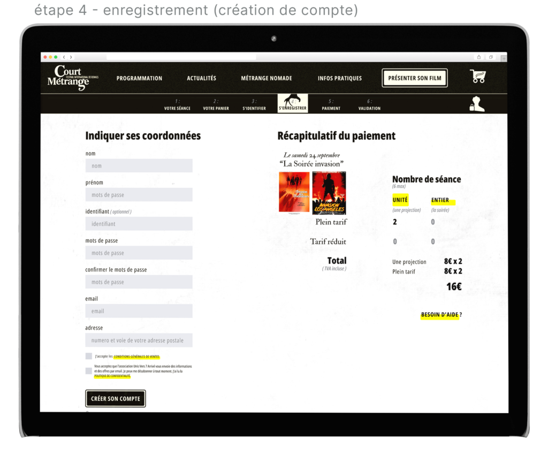Click the Invasion Los Angeles poster thumbnail
548x455 pixels.
click(329, 193)
